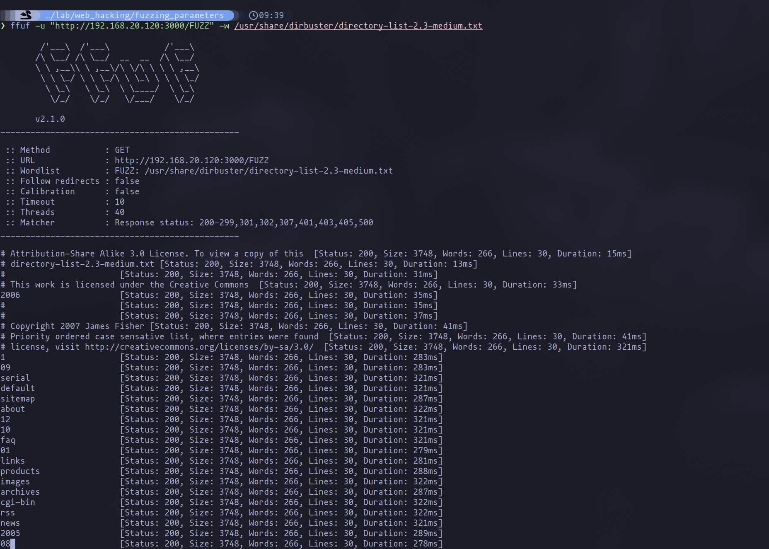
Task: Select the Threads value 40
Action: (120, 212)
